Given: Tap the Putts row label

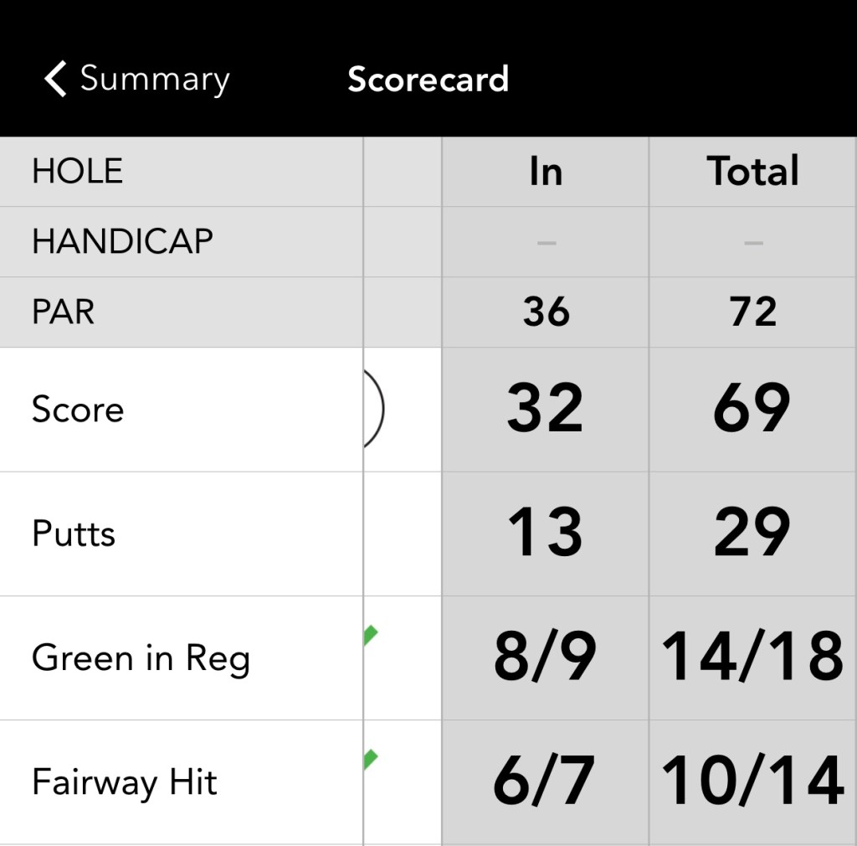Looking at the screenshot, I should [74, 534].
